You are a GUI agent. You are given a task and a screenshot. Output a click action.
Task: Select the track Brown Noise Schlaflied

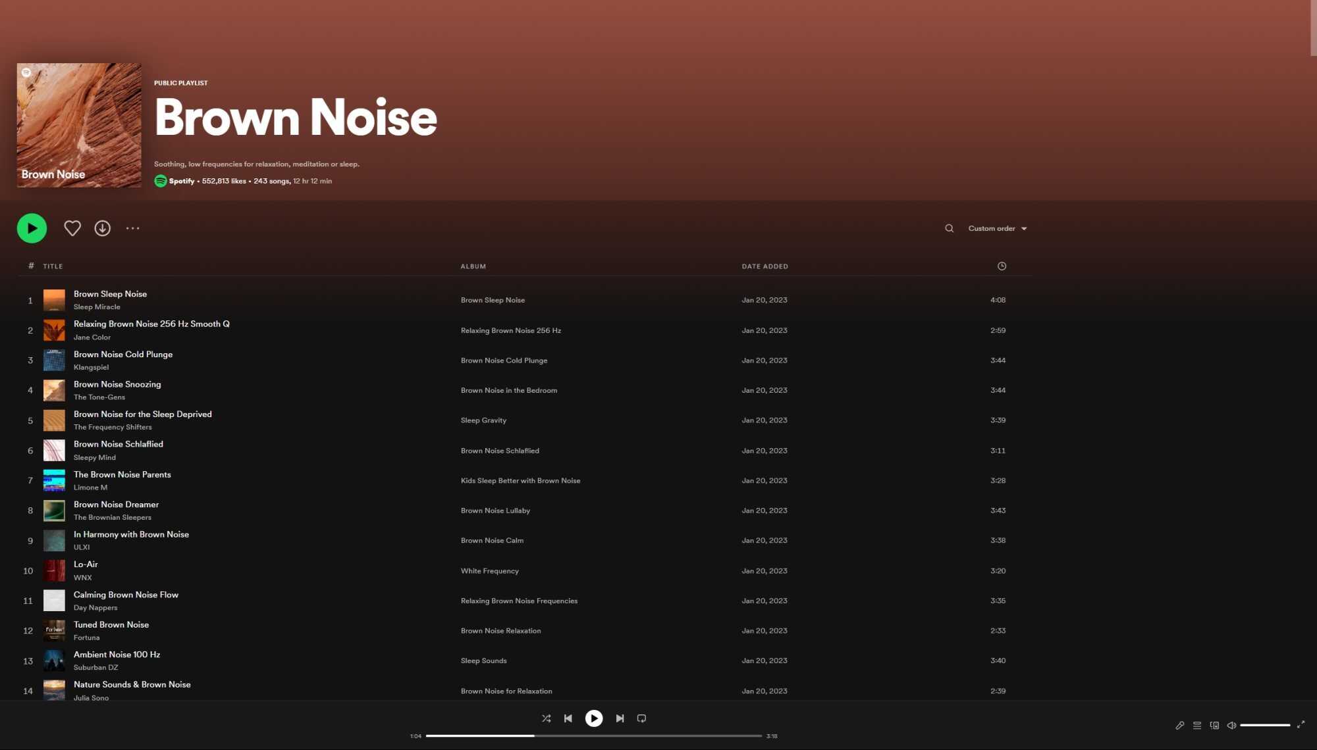(x=119, y=445)
